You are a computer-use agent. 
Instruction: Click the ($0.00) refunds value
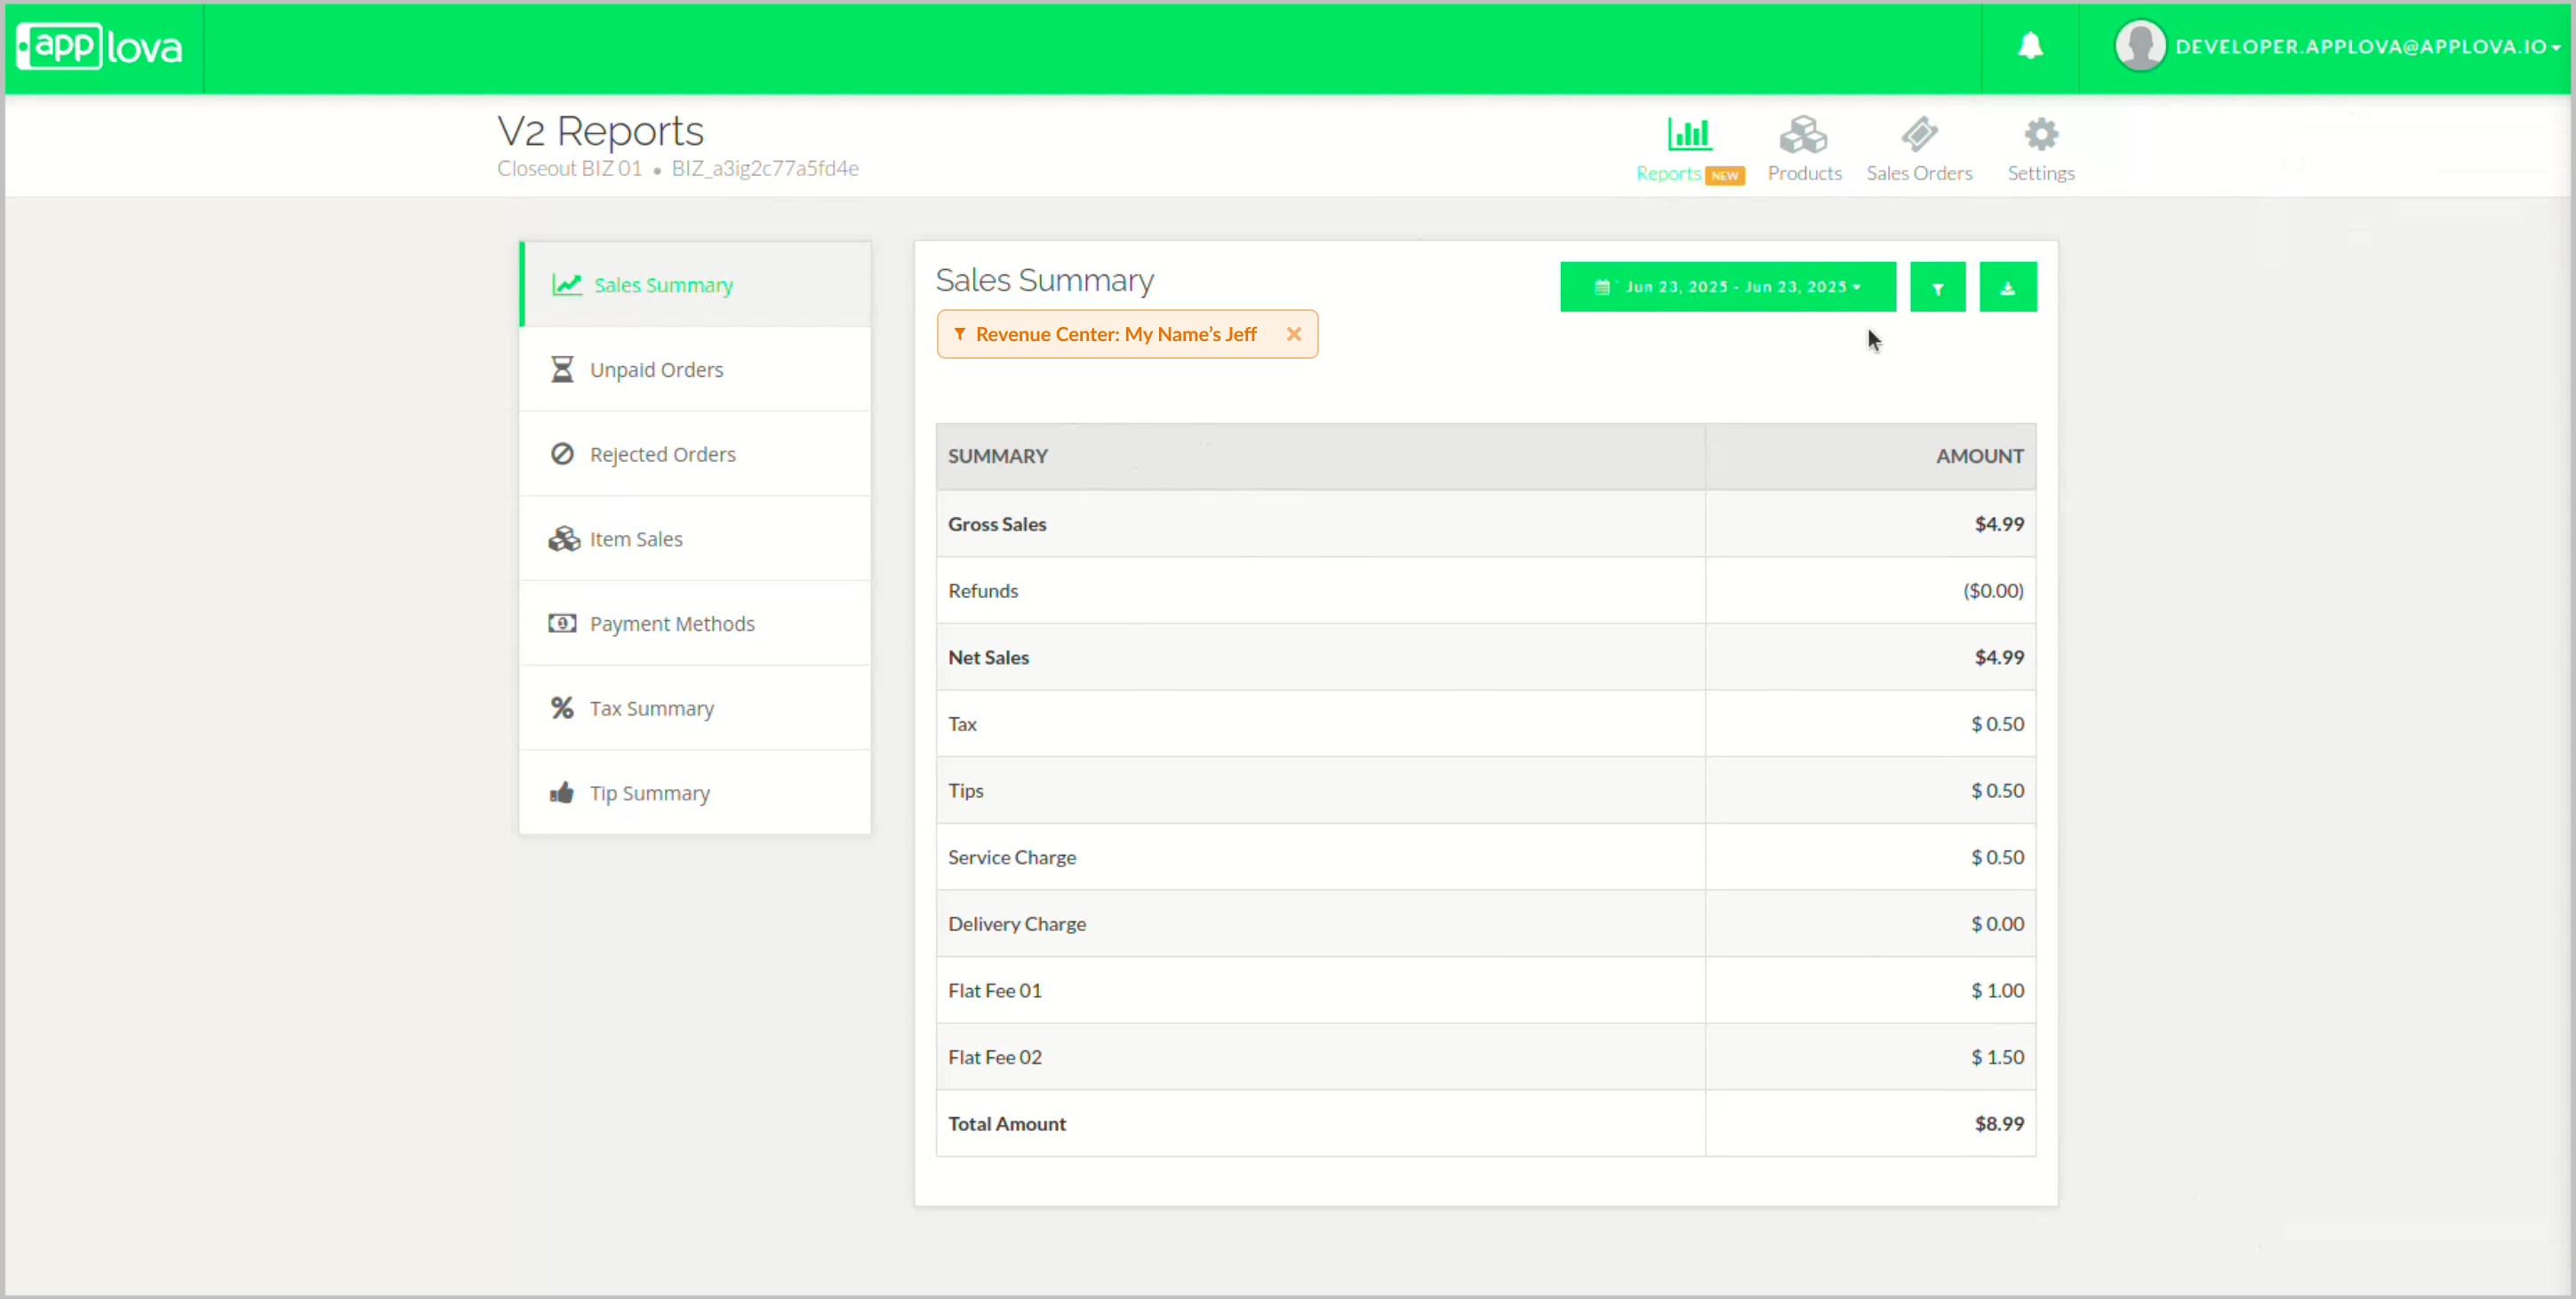point(1993,592)
